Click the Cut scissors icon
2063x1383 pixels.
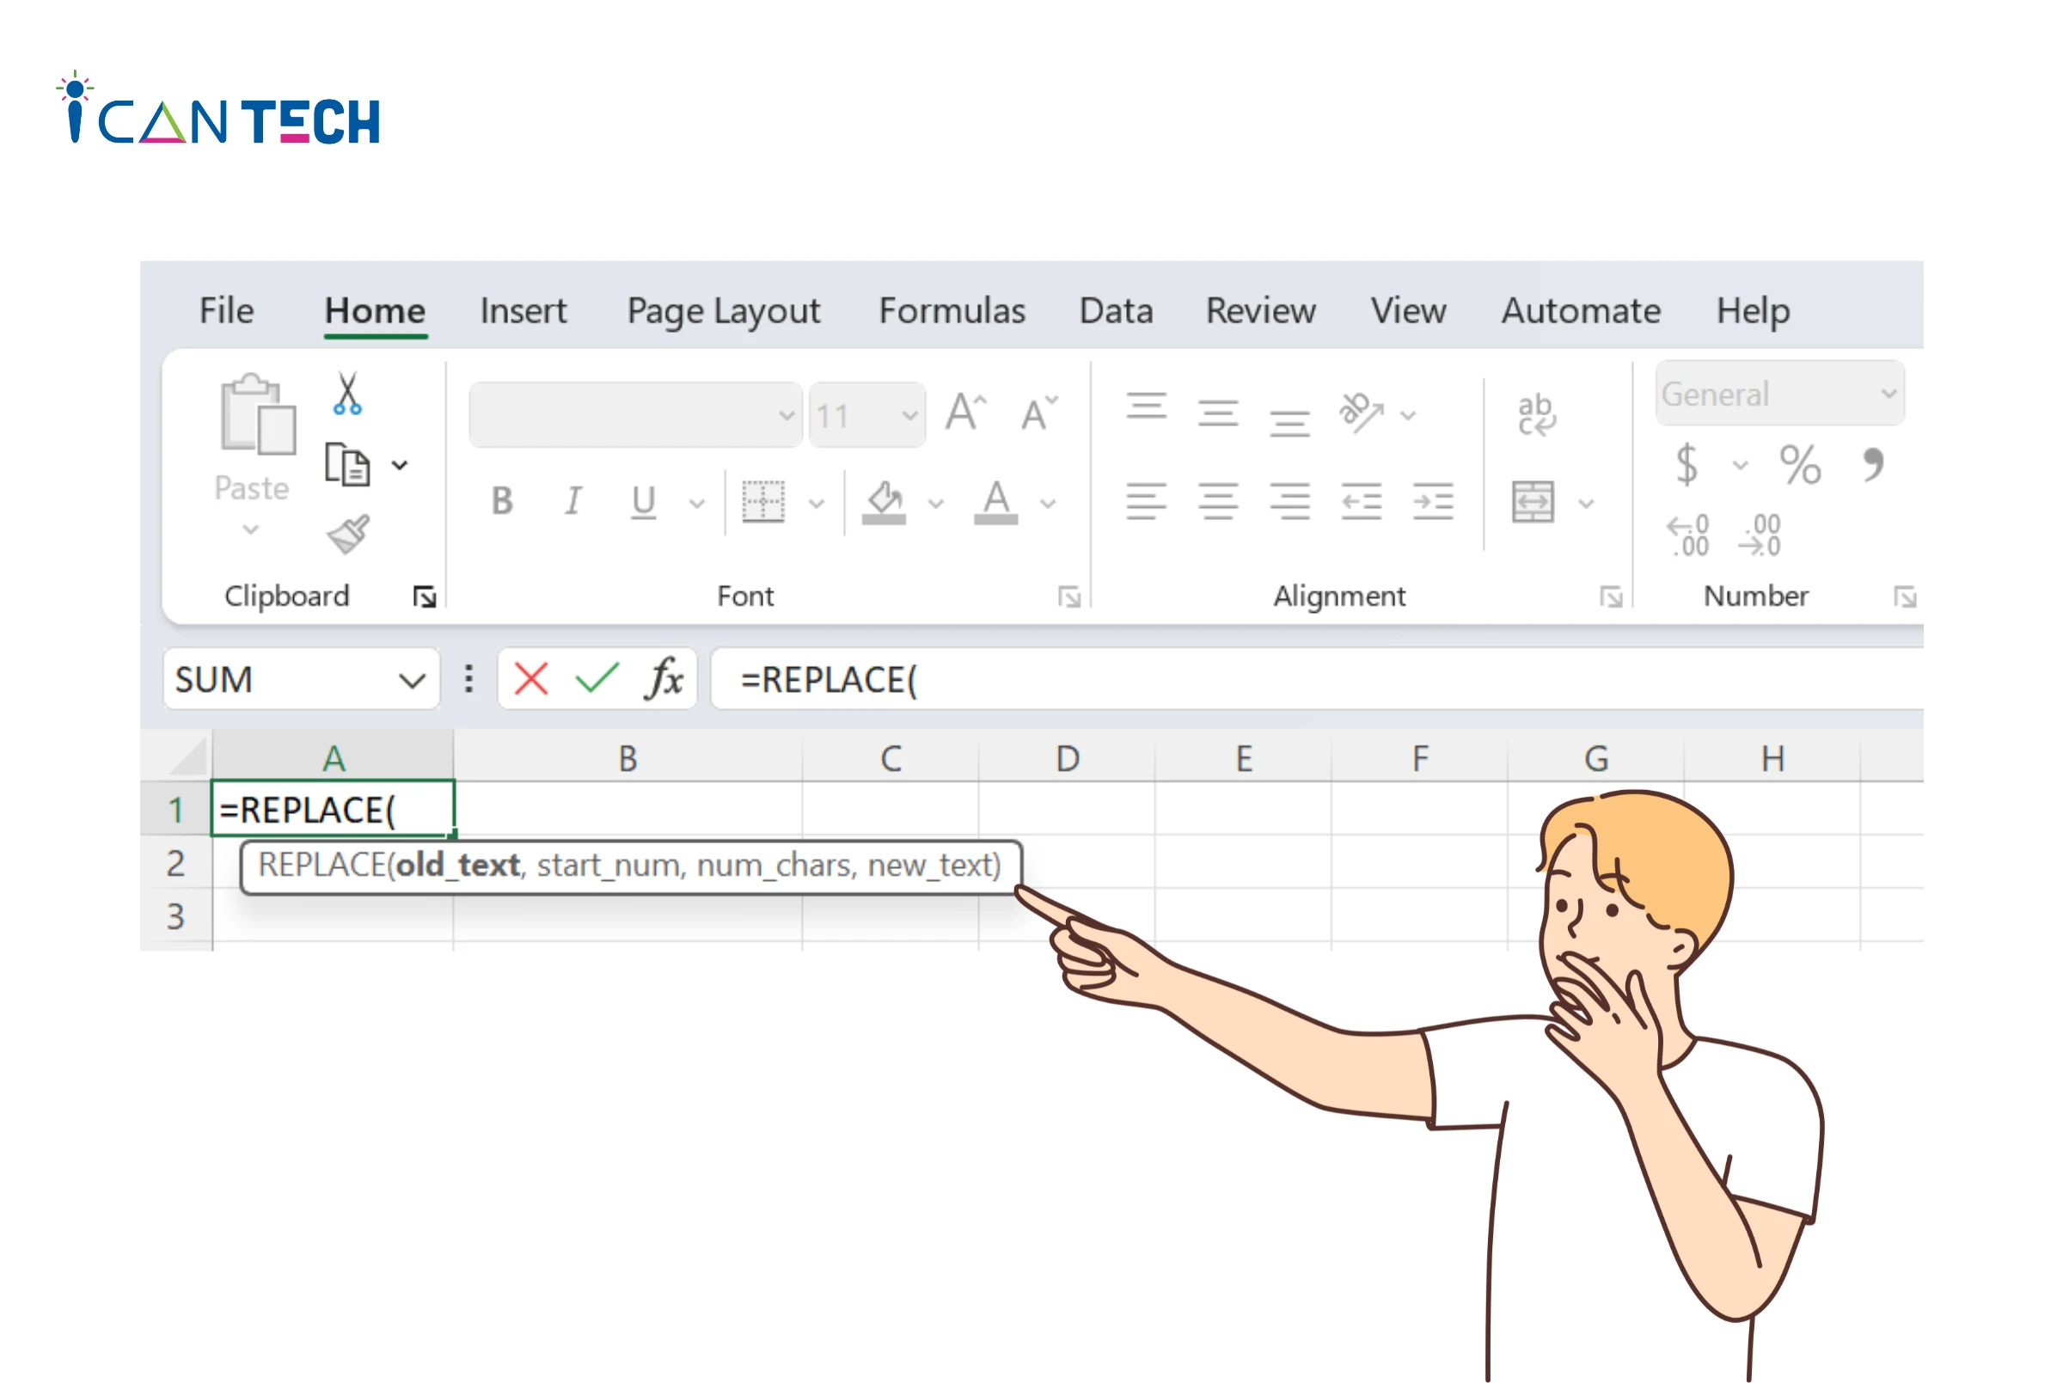click(x=346, y=394)
